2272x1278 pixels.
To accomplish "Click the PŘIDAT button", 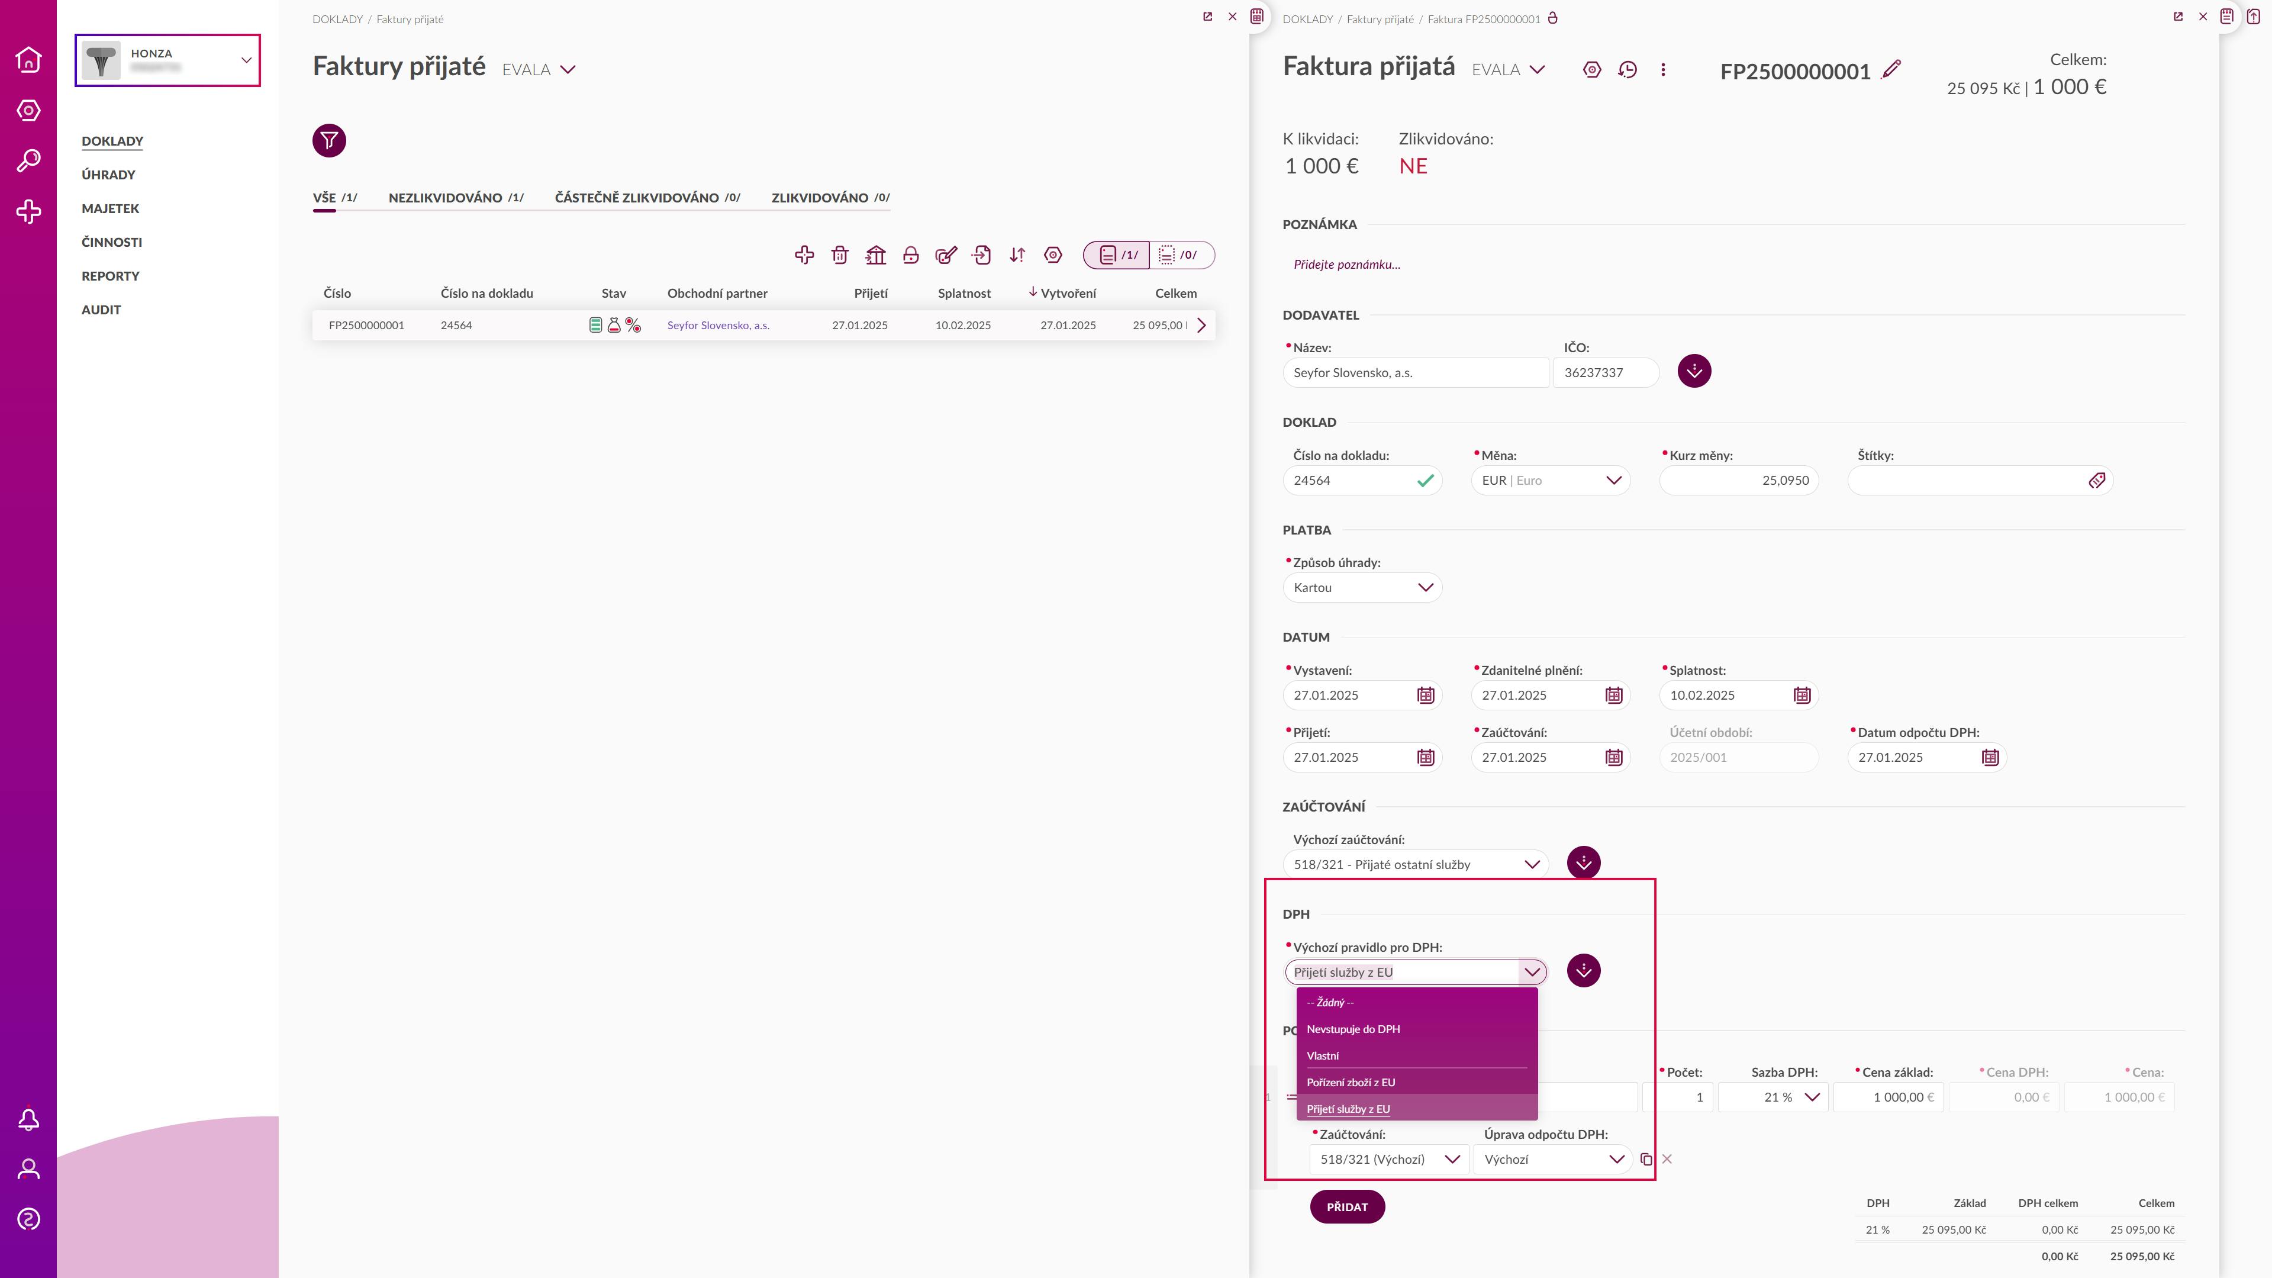I will pyautogui.click(x=1347, y=1206).
